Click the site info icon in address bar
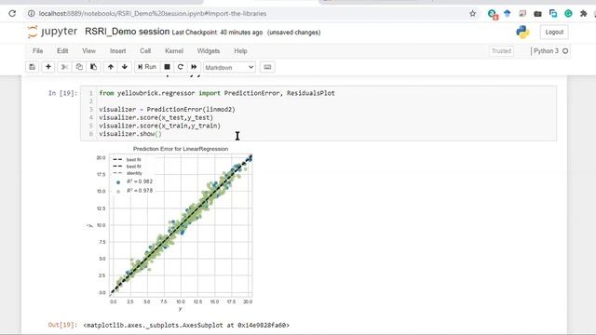The image size is (596, 335). [x=32, y=14]
